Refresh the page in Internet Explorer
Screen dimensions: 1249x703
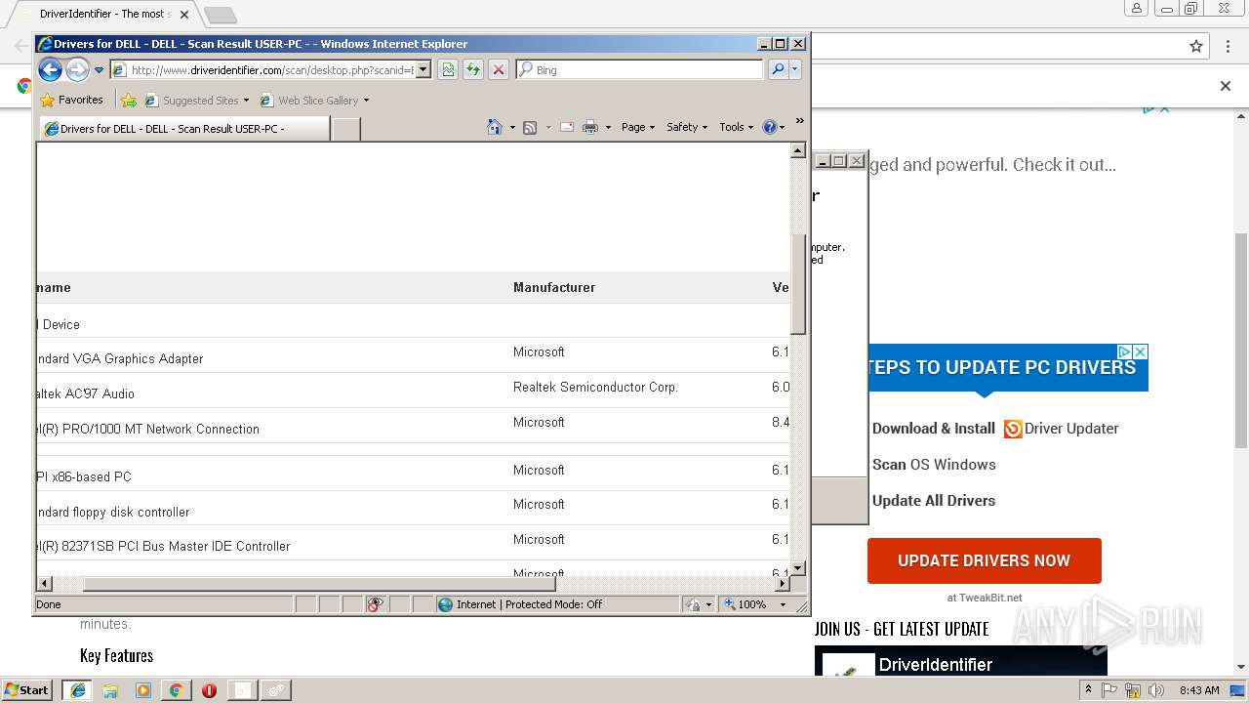[x=473, y=69]
